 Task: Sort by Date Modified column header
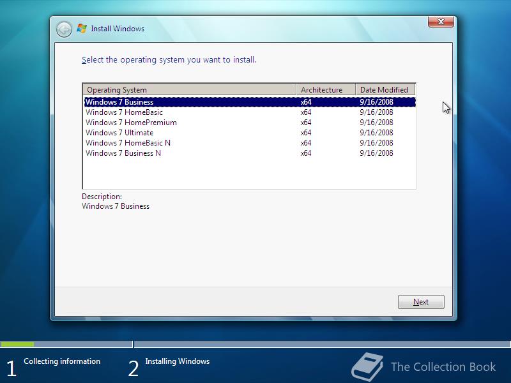[x=386, y=89]
